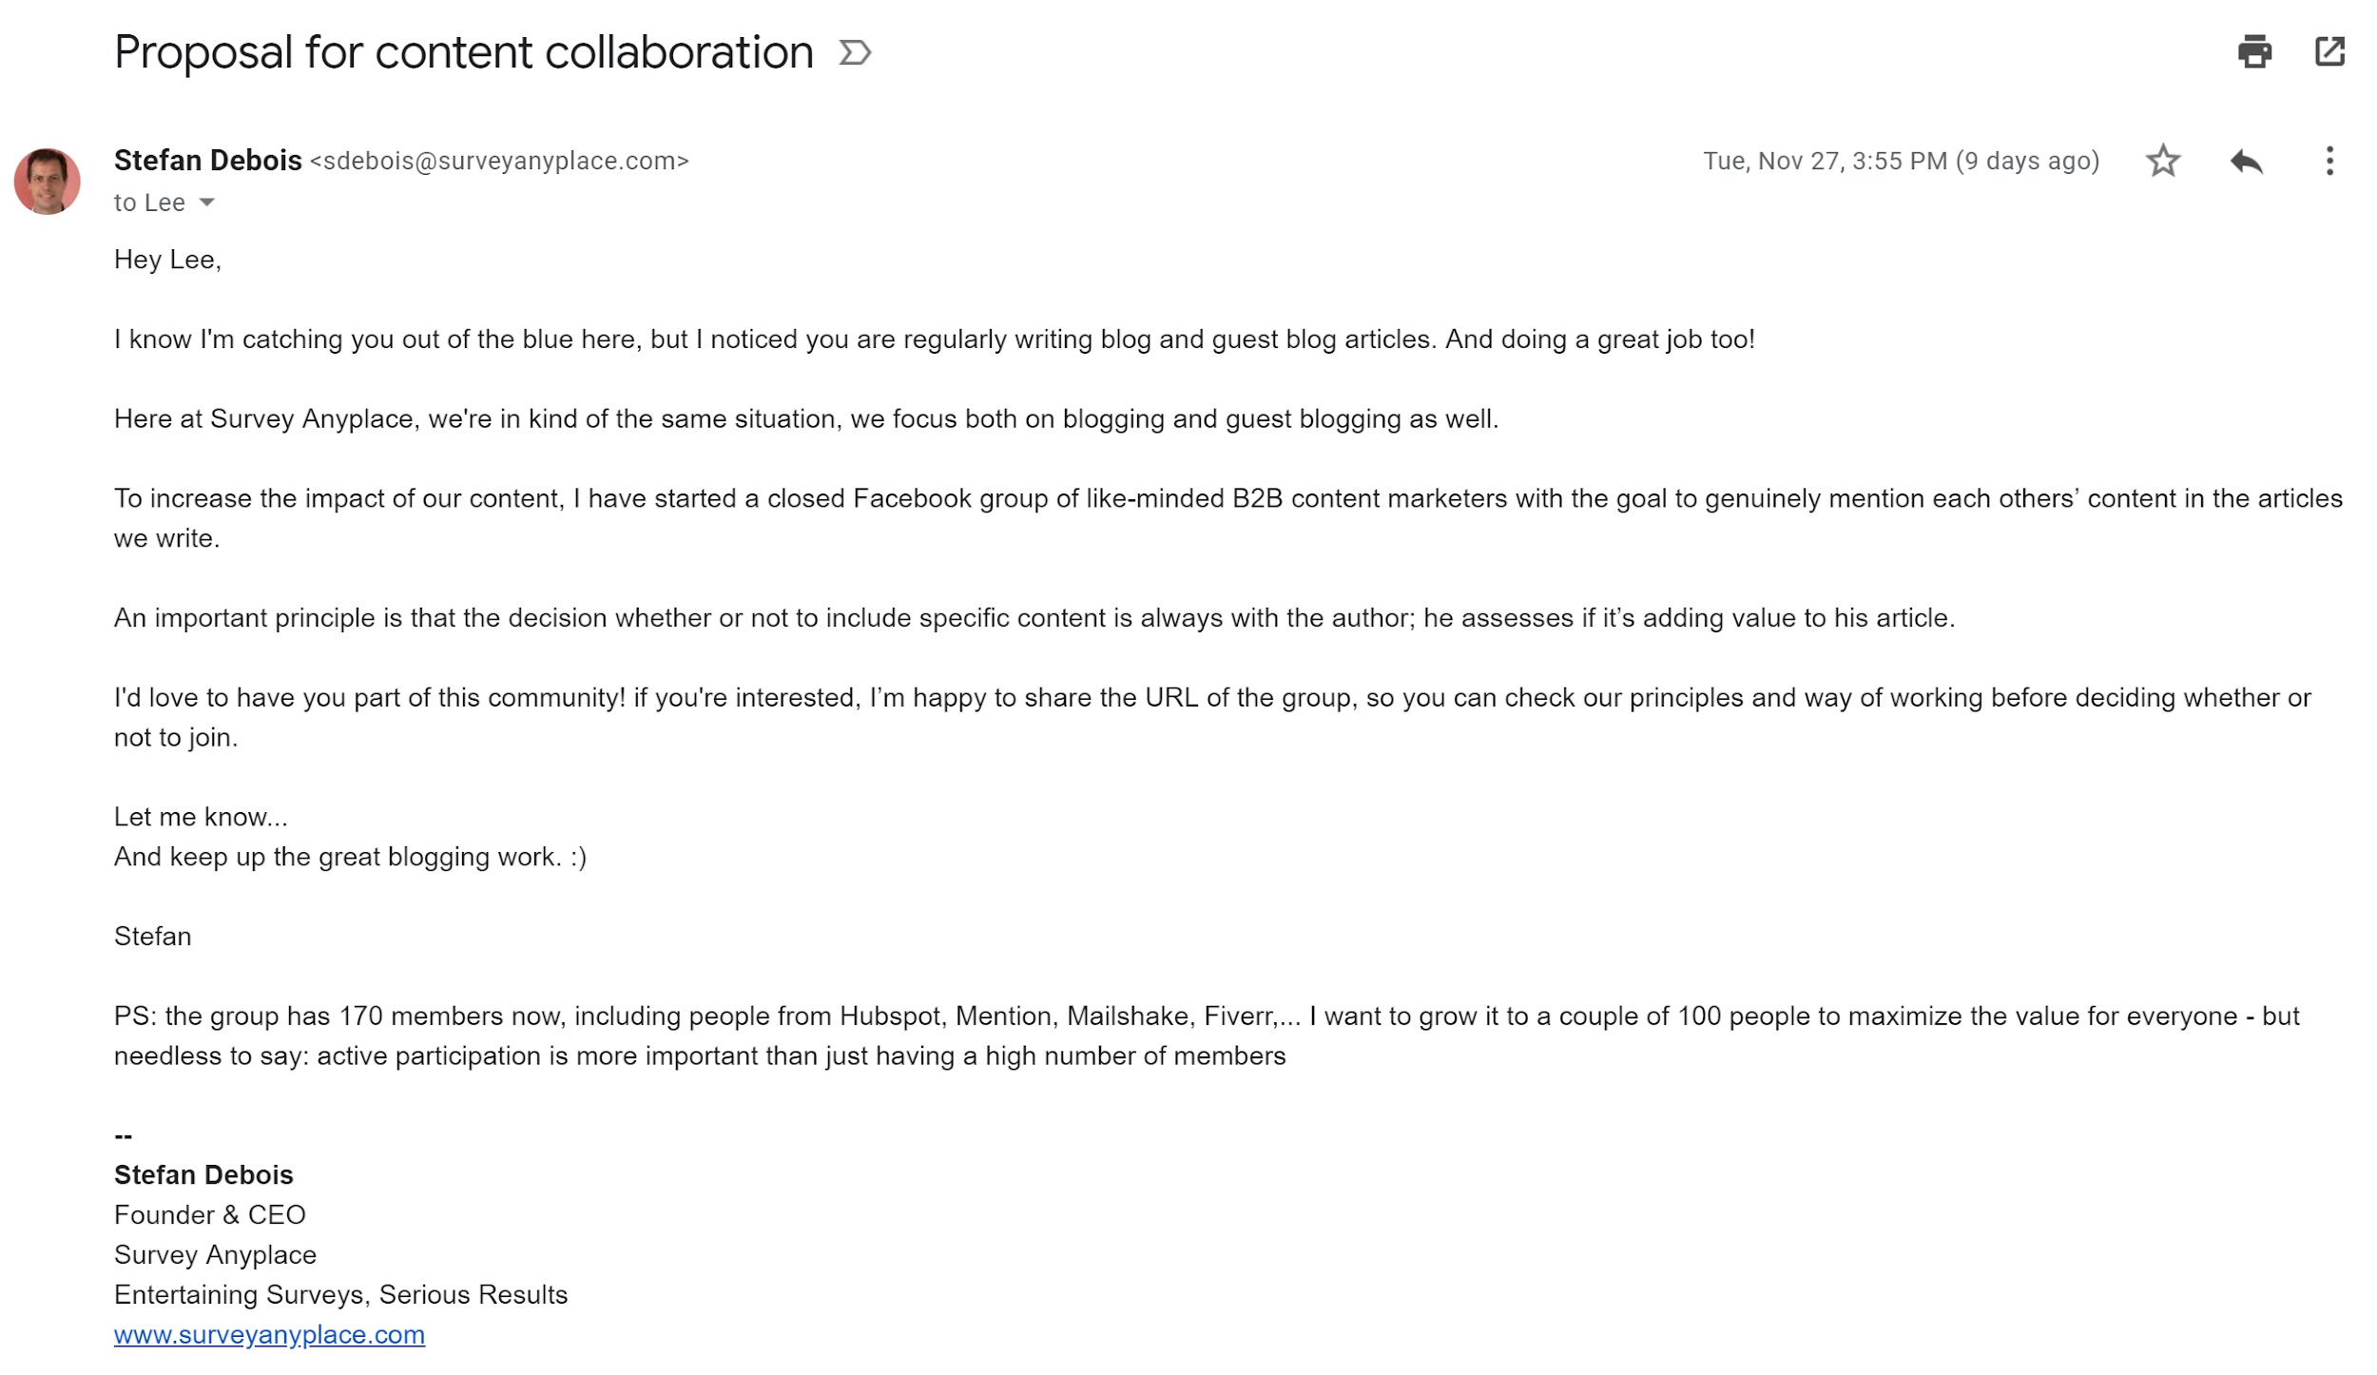Expand recipient details arrow next to Lee
This screenshot has height=1375, width=2377.
coord(207,203)
